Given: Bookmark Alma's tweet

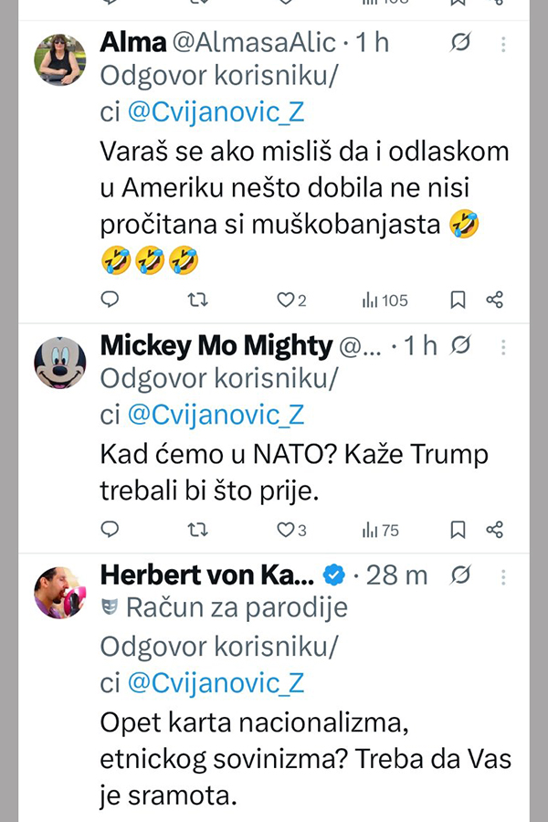Looking at the screenshot, I should (458, 300).
